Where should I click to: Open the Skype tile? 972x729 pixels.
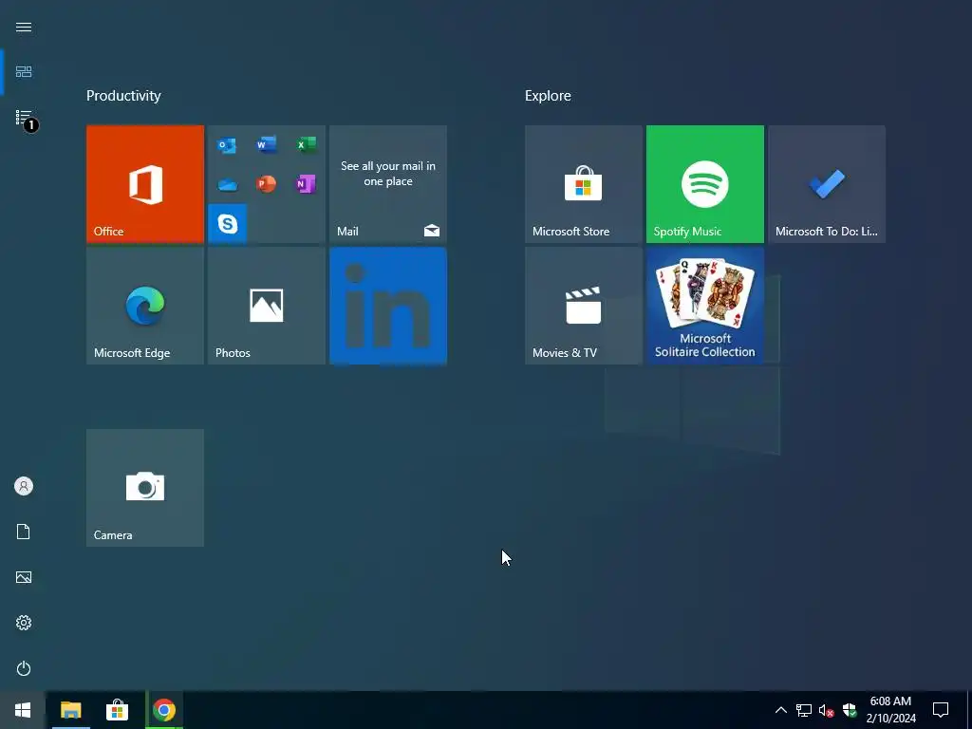[228, 223]
